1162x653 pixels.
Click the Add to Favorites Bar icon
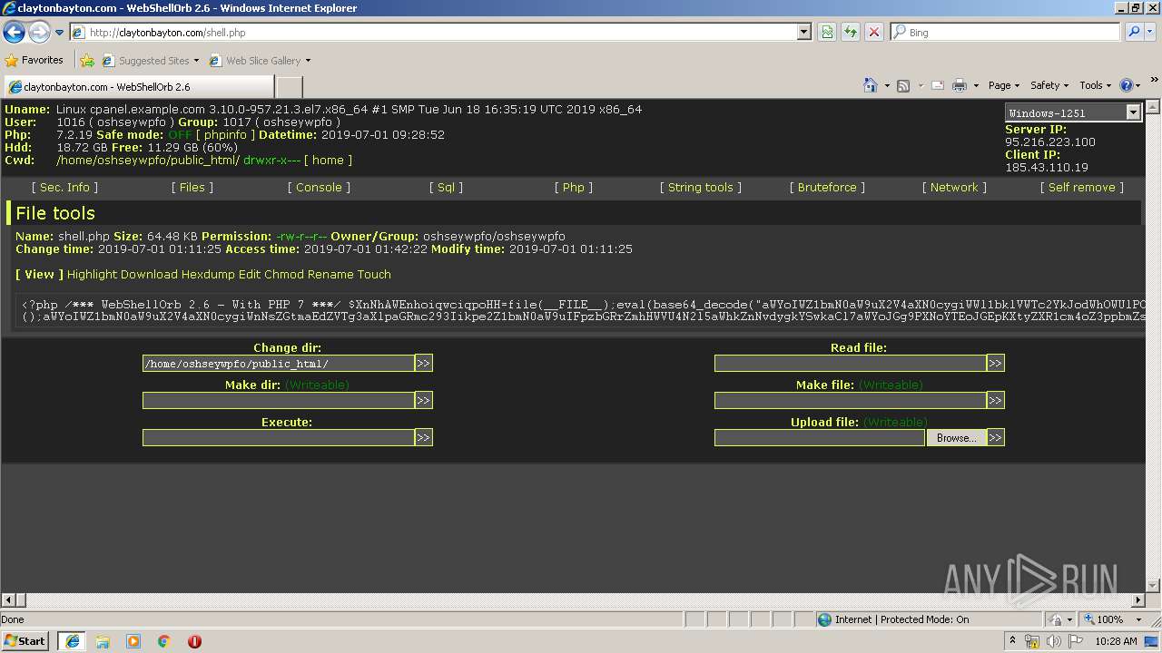(87, 61)
